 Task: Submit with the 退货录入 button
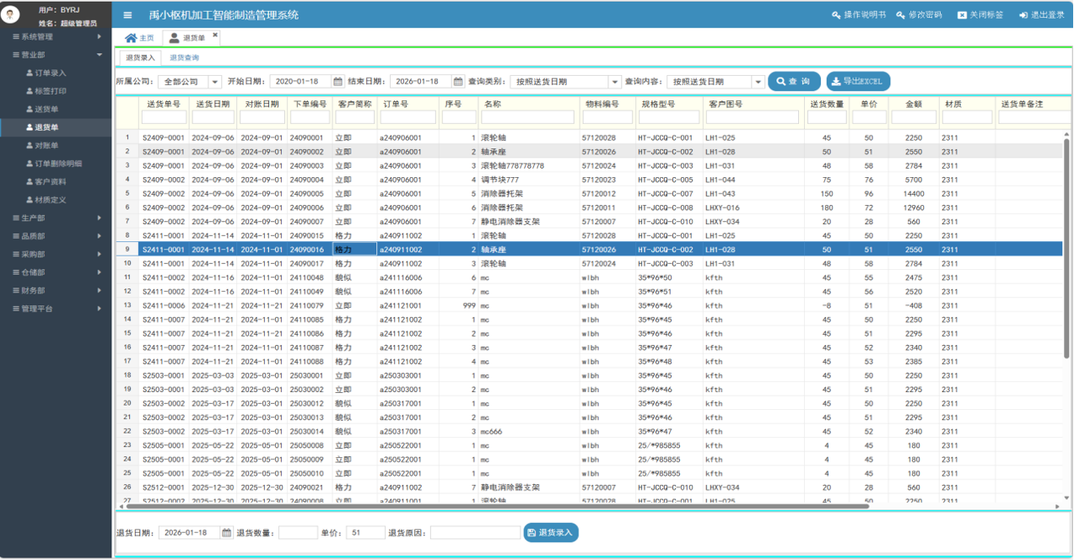tap(550, 533)
